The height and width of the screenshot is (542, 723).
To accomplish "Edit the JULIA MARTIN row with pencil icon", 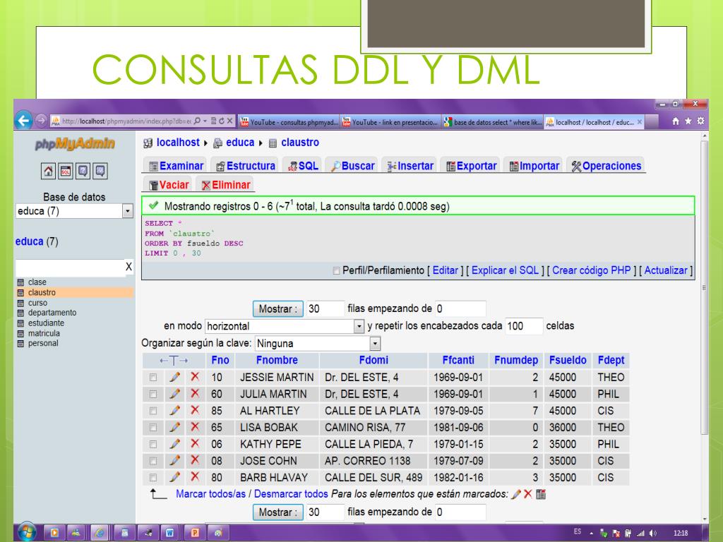I will point(174,394).
